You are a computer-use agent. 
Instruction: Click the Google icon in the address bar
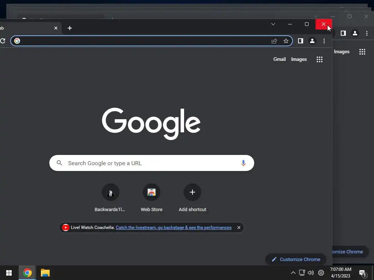point(17,41)
